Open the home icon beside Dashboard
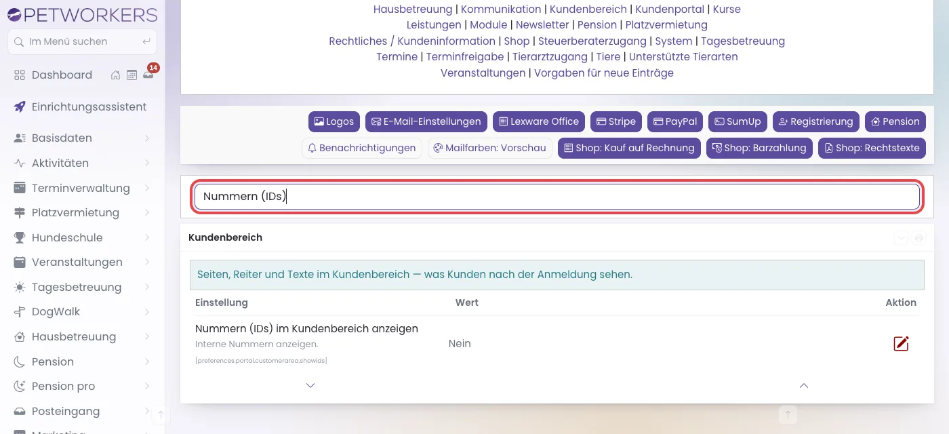This screenshot has height=434, width=949. 116,75
